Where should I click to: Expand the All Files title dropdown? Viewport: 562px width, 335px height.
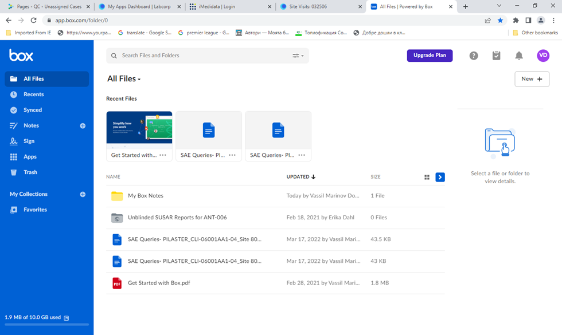coord(124,79)
